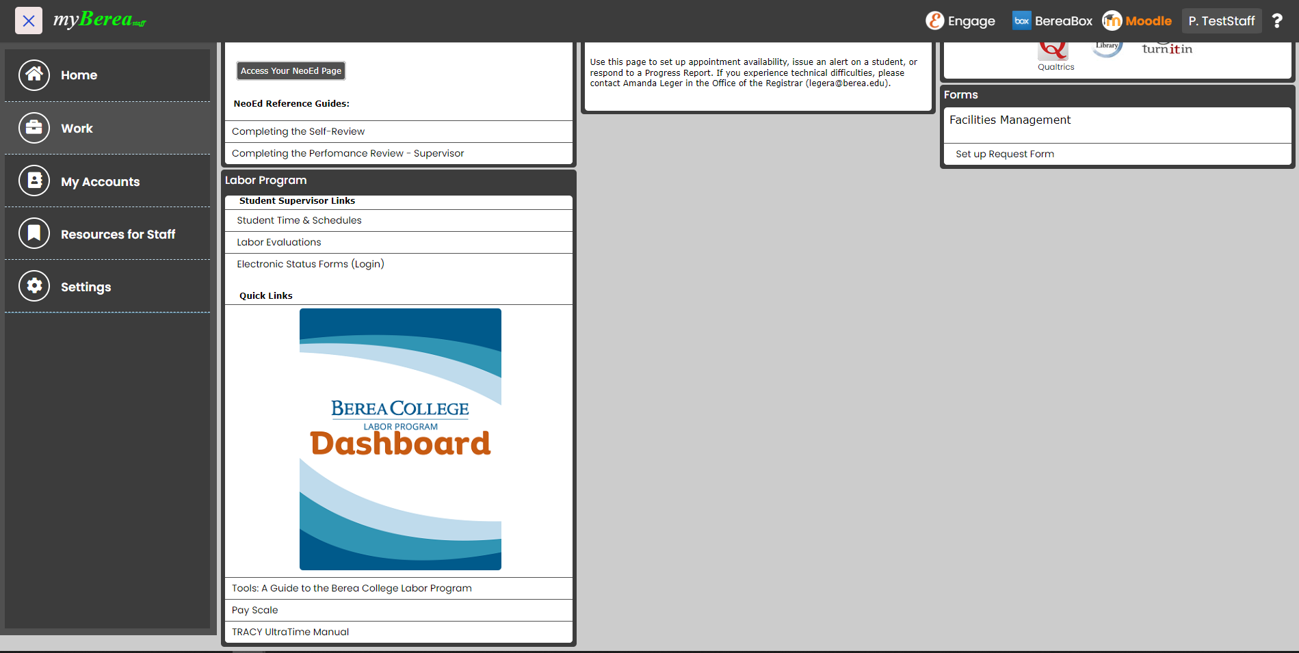Click the help question mark icon
Image resolution: width=1299 pixels, height=653 pixels.
tap(1276, 21)
